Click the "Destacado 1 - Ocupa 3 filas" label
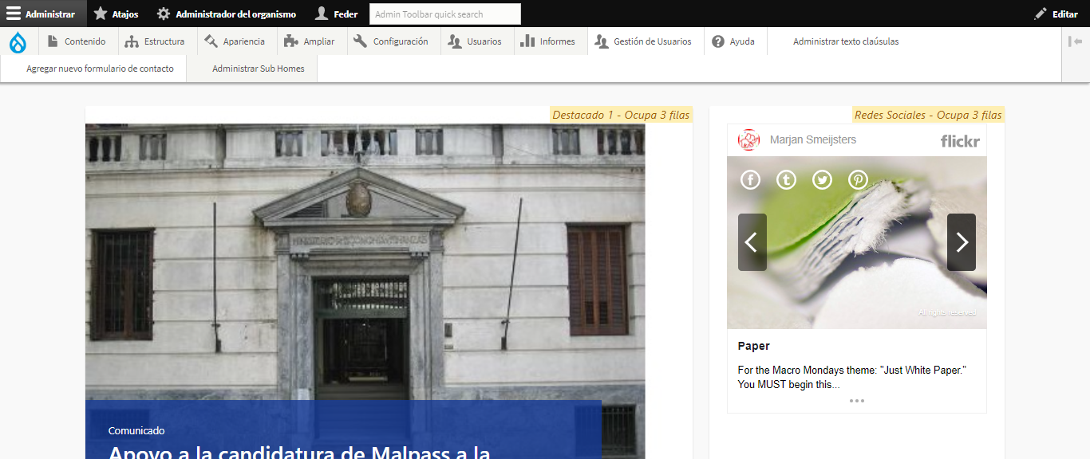Image resolution: width=1090 pixels, height=459 pixels. point(621,115)
